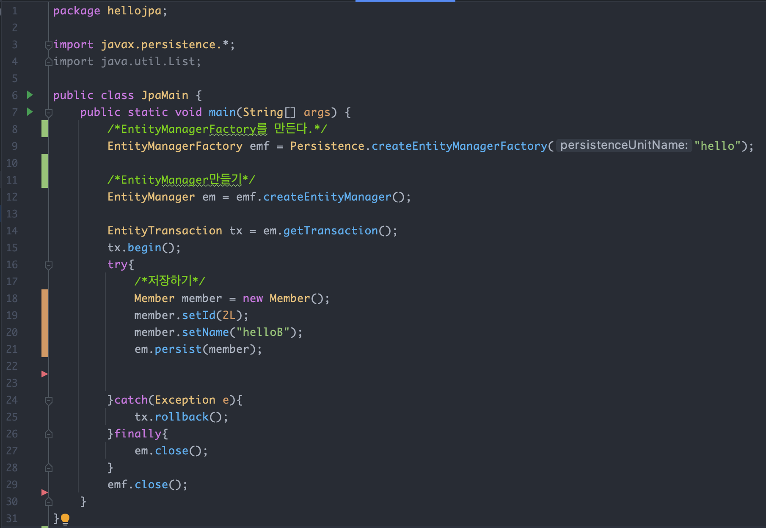Screen dimensions: 766x528
Task: Click the red deleted-lines marker near line 22
Action: [44, 374]
